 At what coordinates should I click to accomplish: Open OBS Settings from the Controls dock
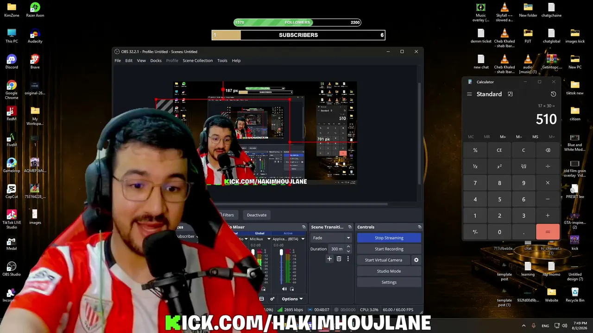(389, 282)
